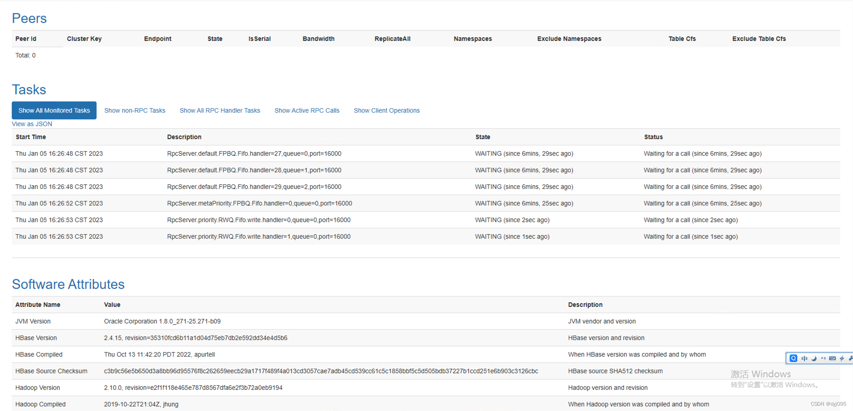Select the HBase Source Checksum hash value
This screenshot has height=411, width=853.
[321, 371]
